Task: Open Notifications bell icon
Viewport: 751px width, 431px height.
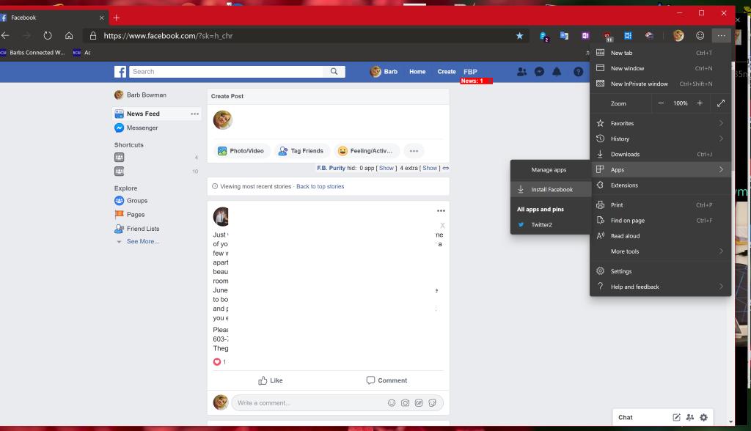Action: pyautogui.click(x=557, y=71)
